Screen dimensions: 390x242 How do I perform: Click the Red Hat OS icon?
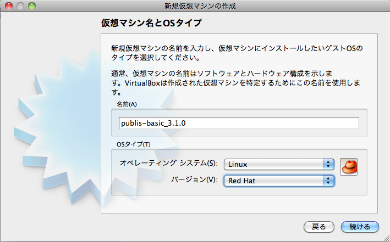(348, 167)
